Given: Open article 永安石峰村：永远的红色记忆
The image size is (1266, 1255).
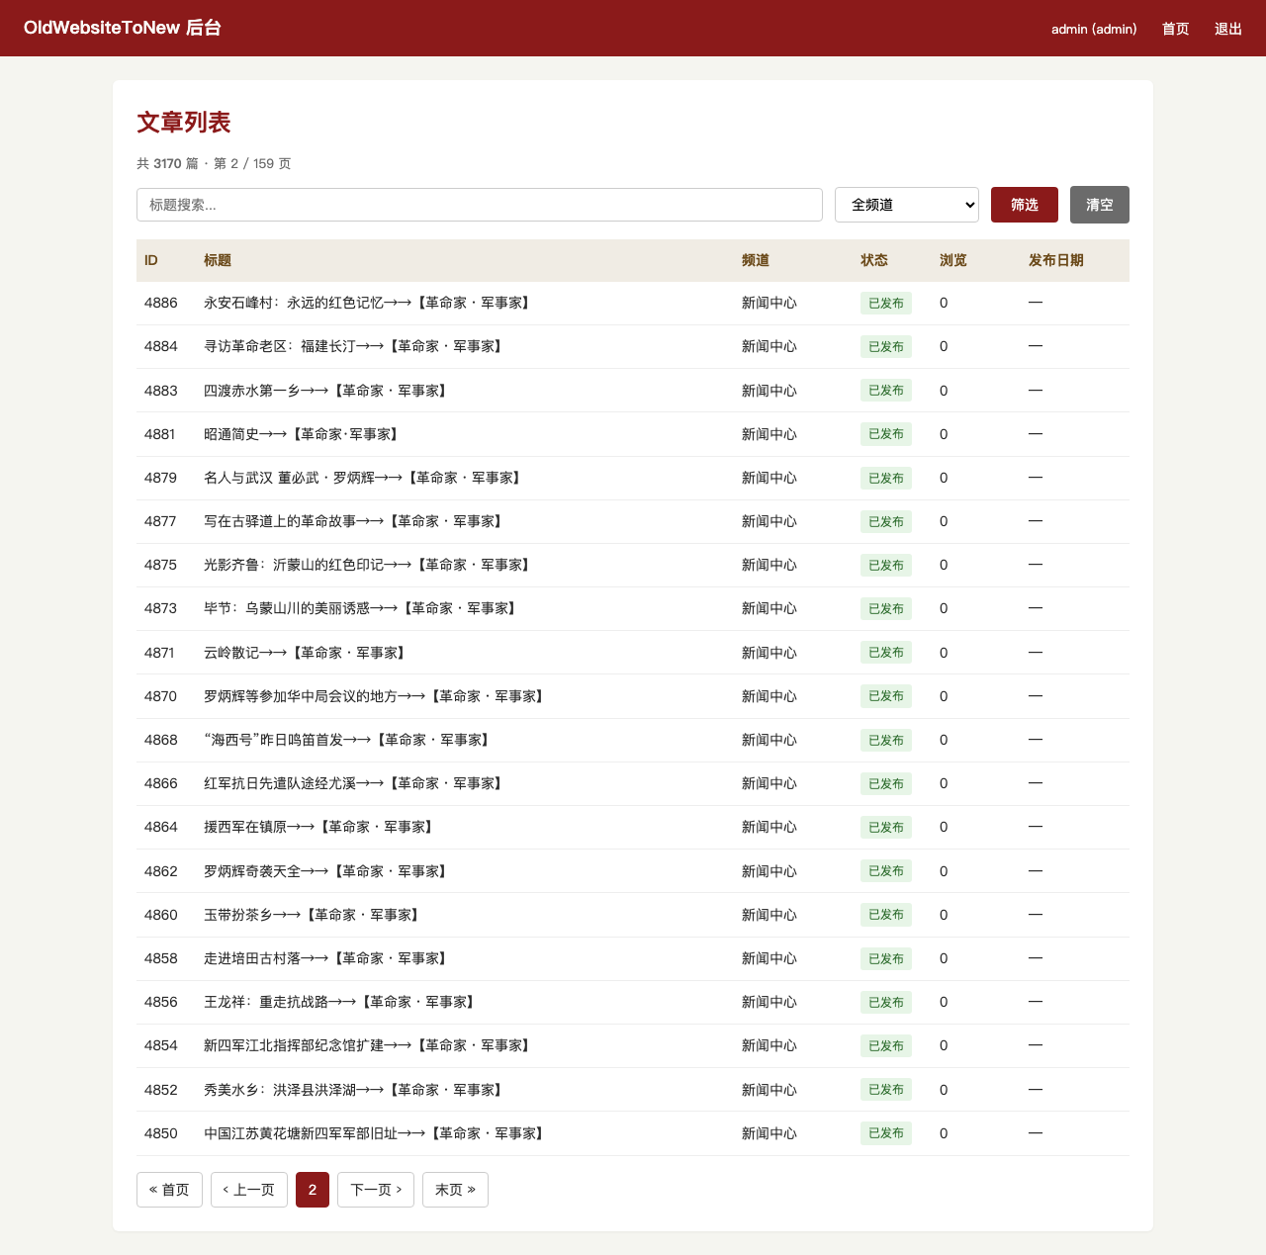Looking at the screenshot, I should click(x=369, y=303).
